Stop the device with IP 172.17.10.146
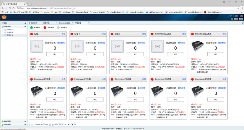This screenshot has width=244, height=130. [x=135, y=100]
